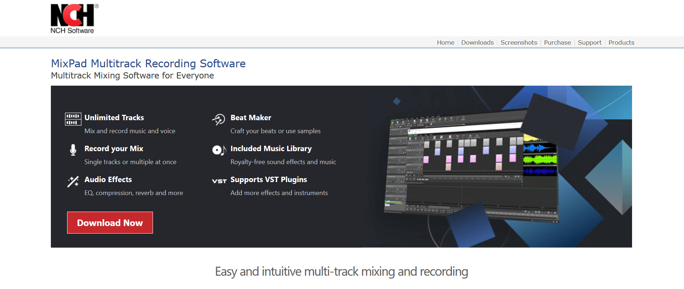Open the Downloads menu link
The height and width of the screenshot is (289, 684).
tap(477, 42)
